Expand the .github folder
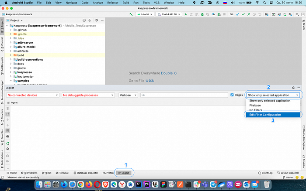 coord(10,30)
